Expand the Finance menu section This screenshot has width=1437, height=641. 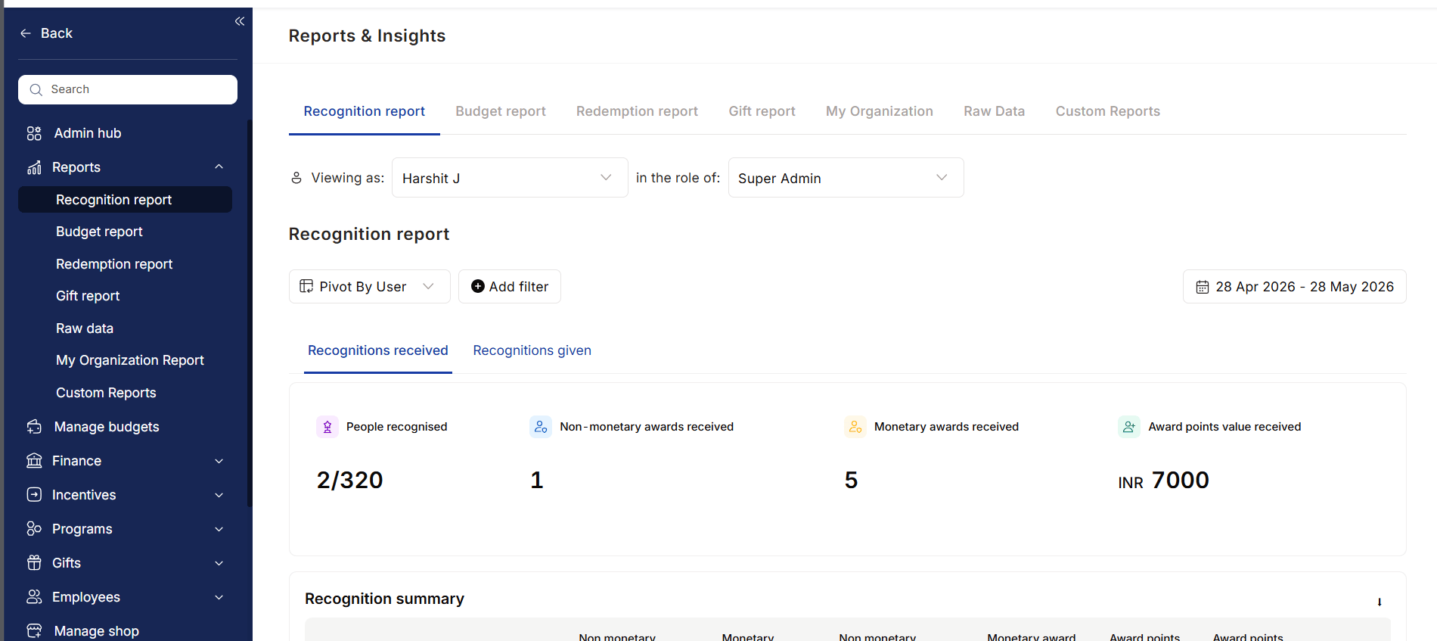click(219, 461)
